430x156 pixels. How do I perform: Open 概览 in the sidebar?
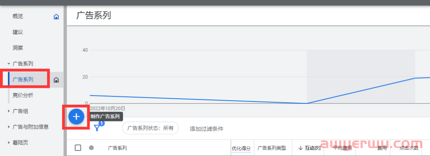click(x=18, y=16)
